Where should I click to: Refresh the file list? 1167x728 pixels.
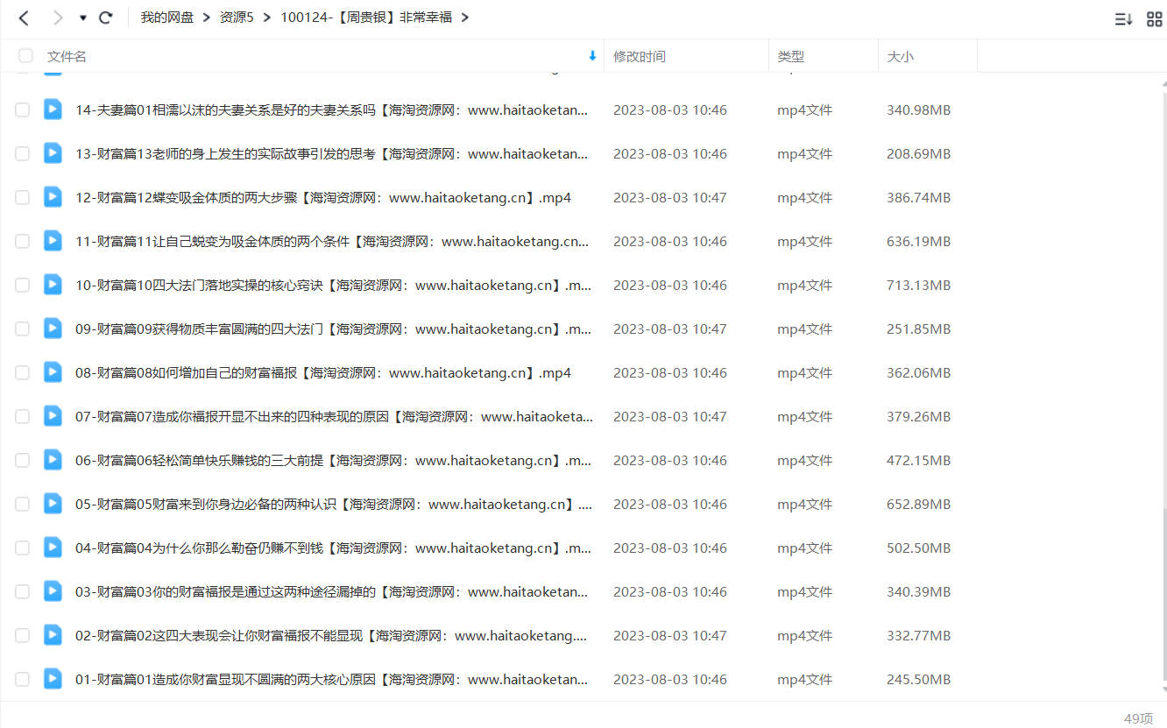tap(106, 18)
